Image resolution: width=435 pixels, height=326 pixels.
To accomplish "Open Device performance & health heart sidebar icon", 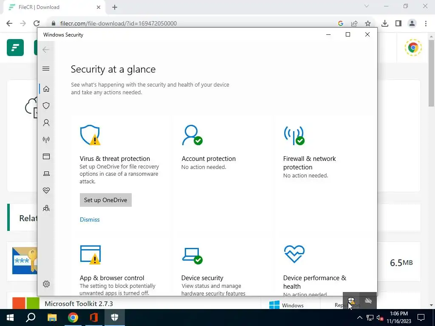I will [x=46, y=191].
